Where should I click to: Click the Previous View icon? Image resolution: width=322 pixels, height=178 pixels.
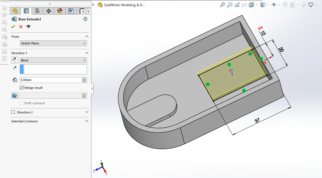click(x=237, y=5)
